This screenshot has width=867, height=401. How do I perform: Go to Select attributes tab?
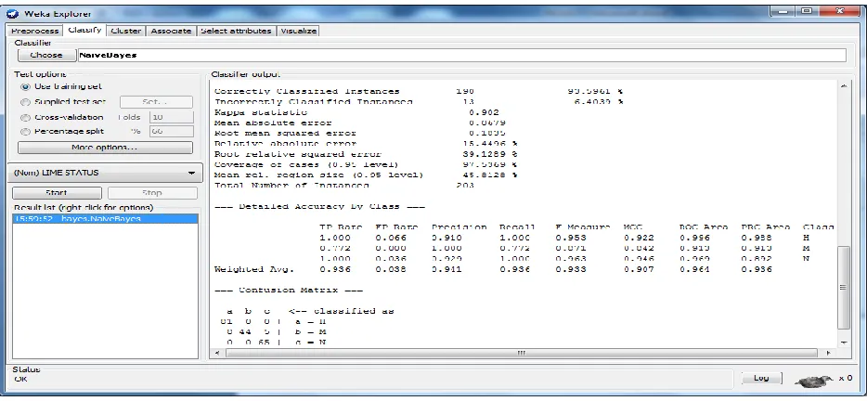236,32
